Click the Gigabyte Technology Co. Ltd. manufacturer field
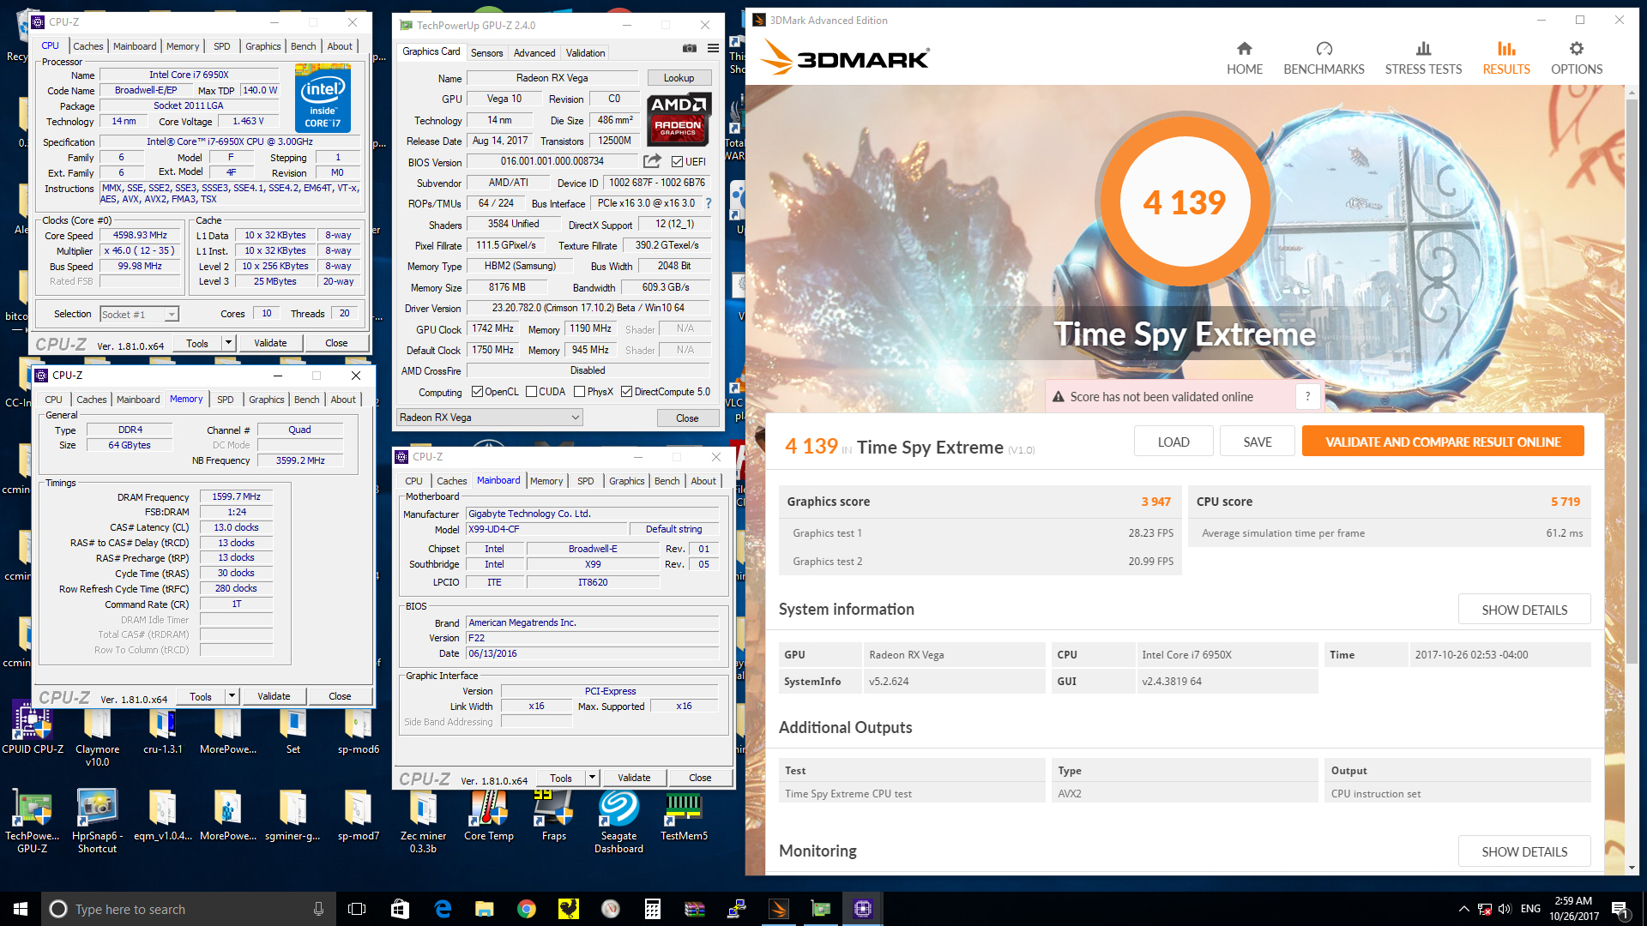The image size is (1647, 926). [x=592, y=514]
